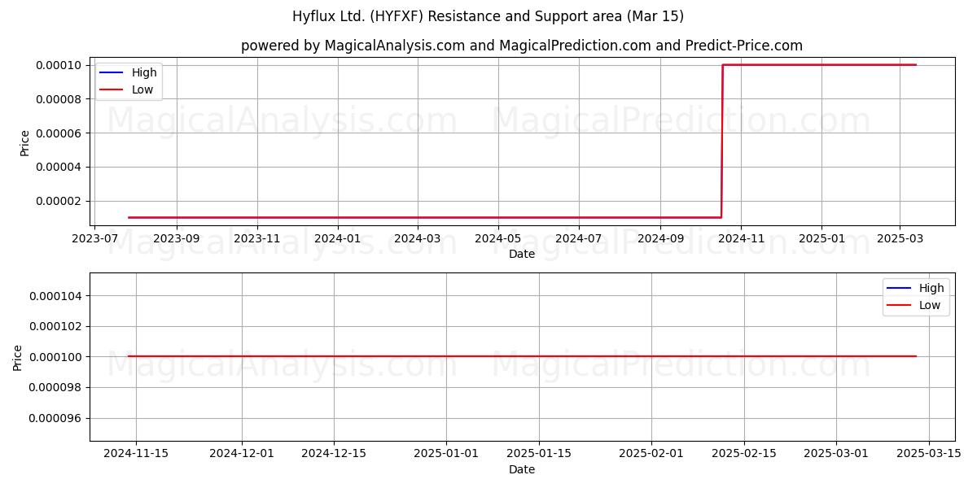Click the top chart date label 2025-03
This screenshot has height=488, width=977.
pyautogui.click(x=899, y=239)
